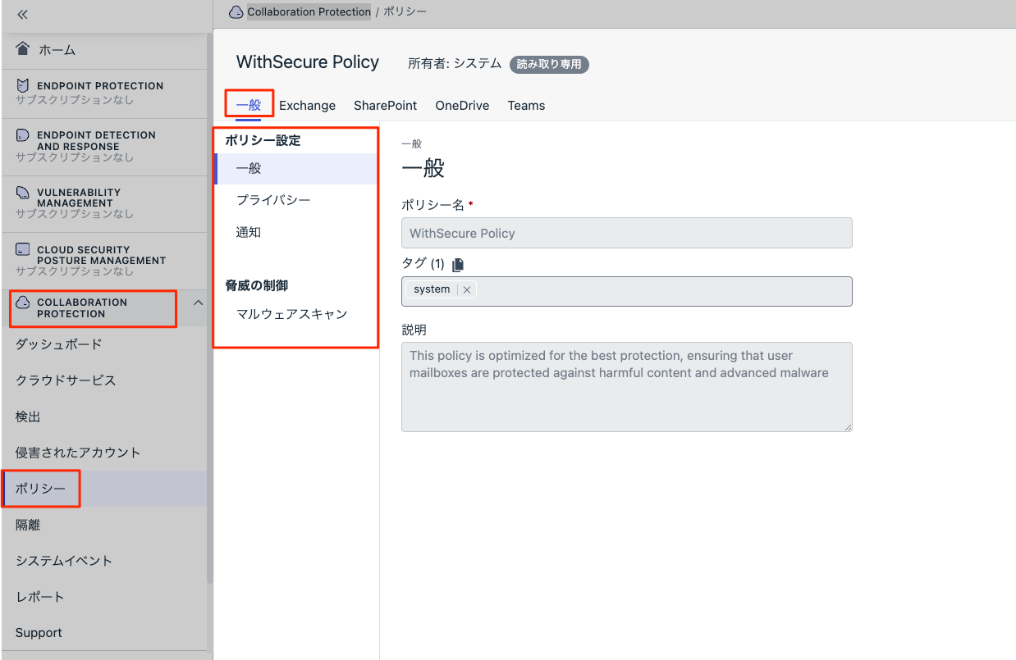
Task: Click Collaboration Protection cloud icon in sidebar
Action: [23, 303]
